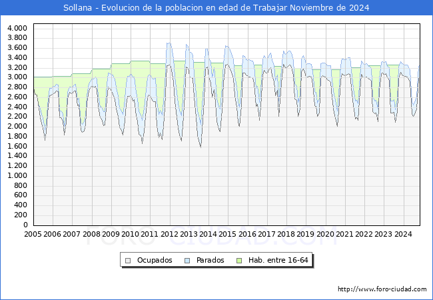433x300 pixels.
Task: Click the Hab. entre 16-64 legend swatch
Action: pyautogui.click(x=239, y=261)
